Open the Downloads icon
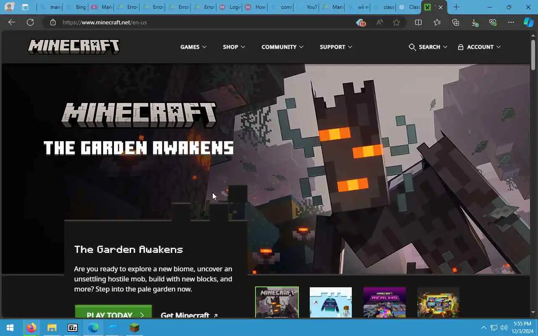This screenshot has height=336, width=538. [x=474, y=23]
